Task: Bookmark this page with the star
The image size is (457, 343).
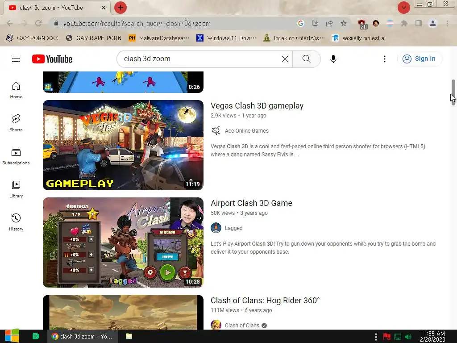Action: click(344, 23)
